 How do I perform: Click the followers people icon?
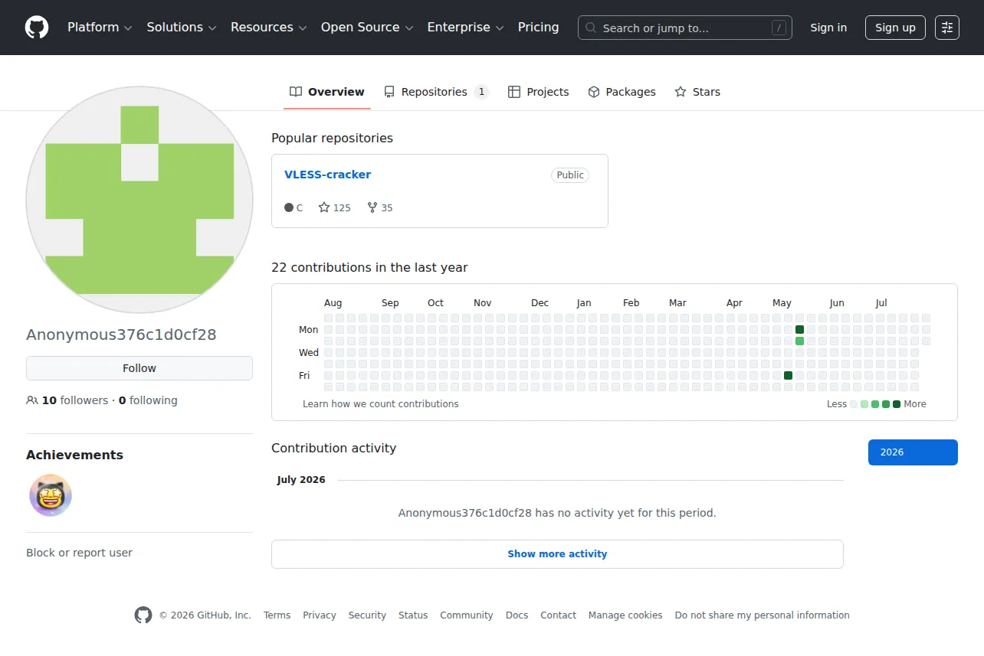pos(32,400)
